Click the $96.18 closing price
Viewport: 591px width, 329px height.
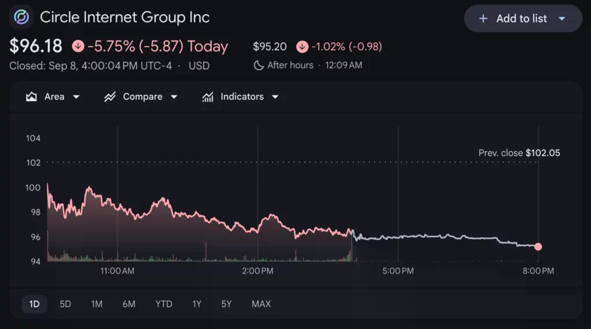[x=36, y=46]
